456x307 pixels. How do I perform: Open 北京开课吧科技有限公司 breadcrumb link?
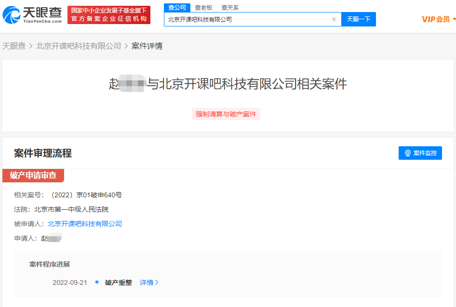click(x=79, y=46)
